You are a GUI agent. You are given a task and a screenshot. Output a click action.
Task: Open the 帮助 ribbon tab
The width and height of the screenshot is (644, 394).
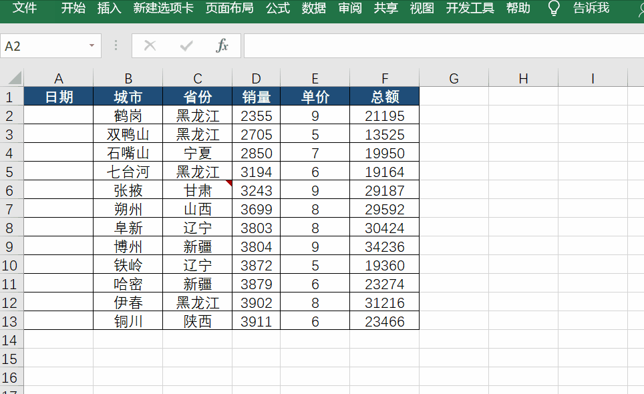point(518,8)
